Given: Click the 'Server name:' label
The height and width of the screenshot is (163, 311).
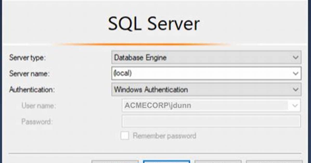Looking at the screenshot, I should click(x=29, y=74).
